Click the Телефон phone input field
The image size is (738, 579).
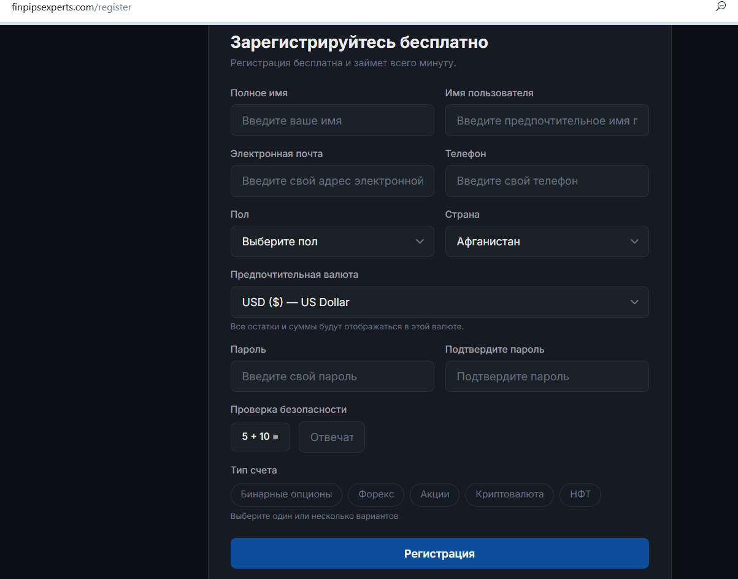[x=547, y=181]
